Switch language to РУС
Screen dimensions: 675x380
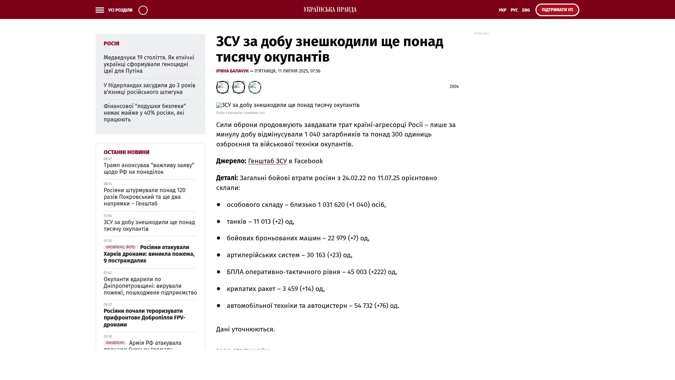pyautogui.click(x=514, y=10)
